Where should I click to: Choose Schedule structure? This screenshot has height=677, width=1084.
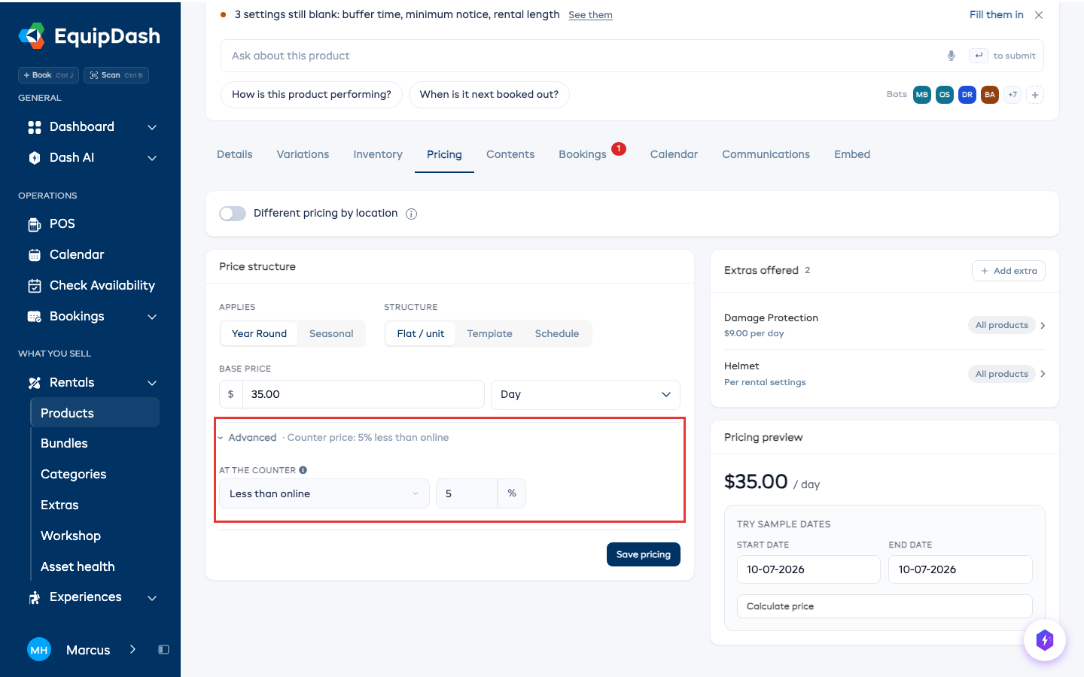557,334
